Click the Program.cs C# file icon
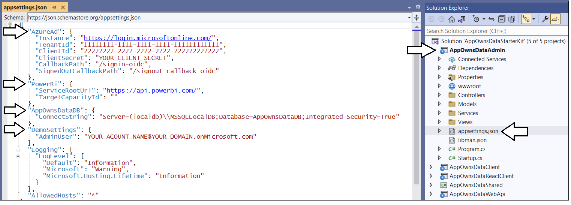The width and height of the screenshot is (571, 205). (x=452, y=149)
